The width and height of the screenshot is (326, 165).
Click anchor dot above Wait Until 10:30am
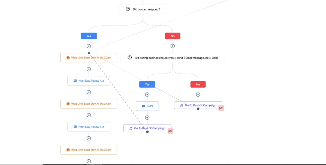click(89, 53)
